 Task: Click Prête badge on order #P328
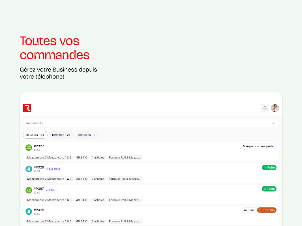(x=269, y=168)
